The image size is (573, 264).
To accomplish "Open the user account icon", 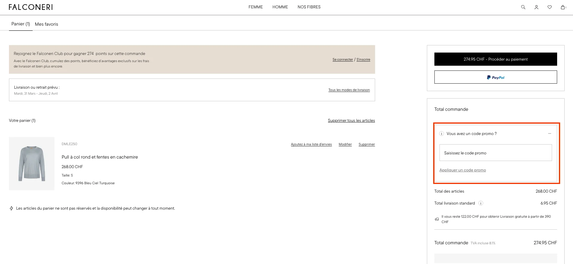I will (536, 7).
